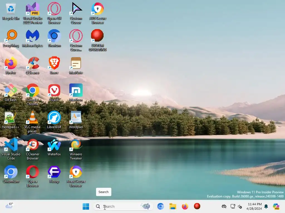The height and width of the screenshot is (213, 285).
Task: Click the cloud sync tray icon
Action: [224, 206]
